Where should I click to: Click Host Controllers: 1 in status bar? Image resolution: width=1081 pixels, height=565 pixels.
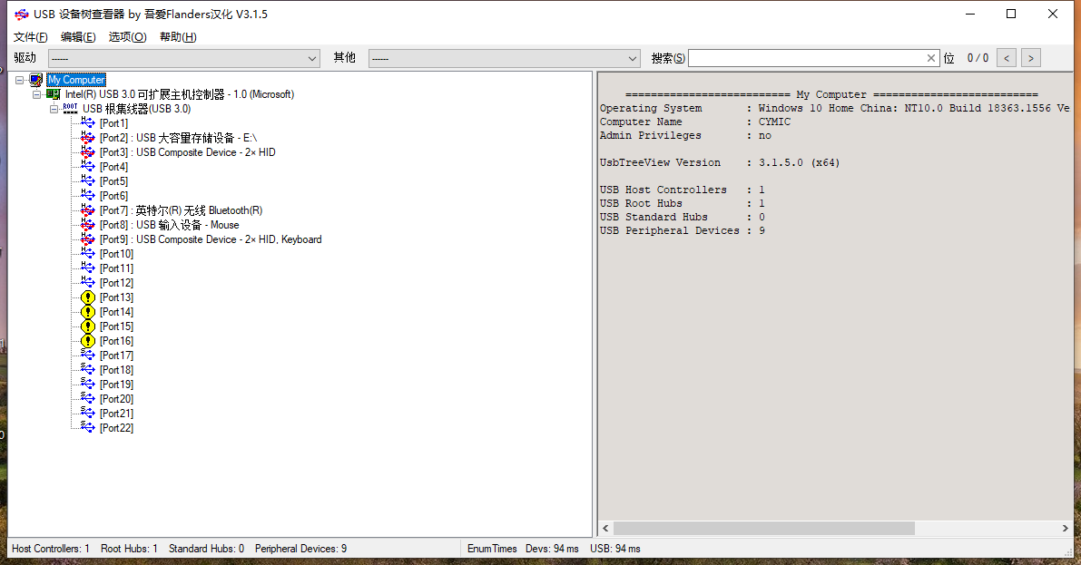[51, 549]
